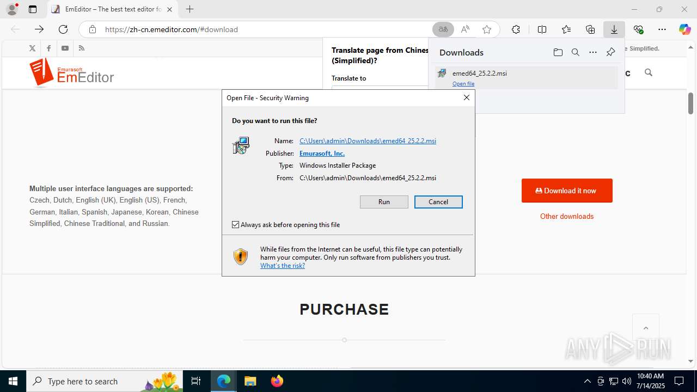Open the notification center icon
Viewport: 697px width, 392px height.
(x=679, y=381)
